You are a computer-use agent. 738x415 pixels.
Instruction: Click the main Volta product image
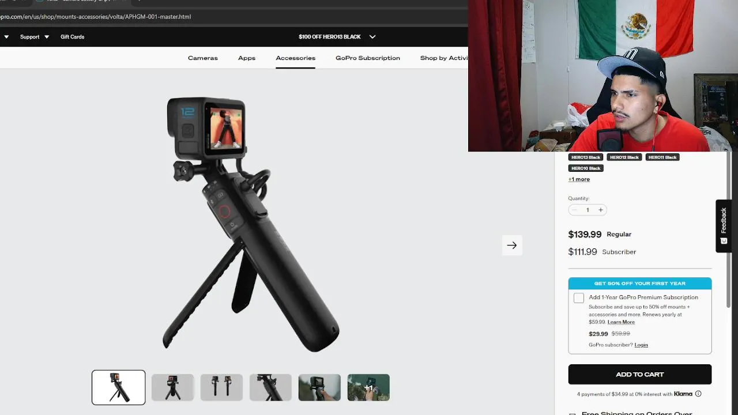click(x=251, y=224)
